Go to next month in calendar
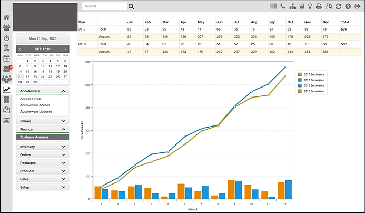Screen dimensions: 365x213 [x=65, y=49]
